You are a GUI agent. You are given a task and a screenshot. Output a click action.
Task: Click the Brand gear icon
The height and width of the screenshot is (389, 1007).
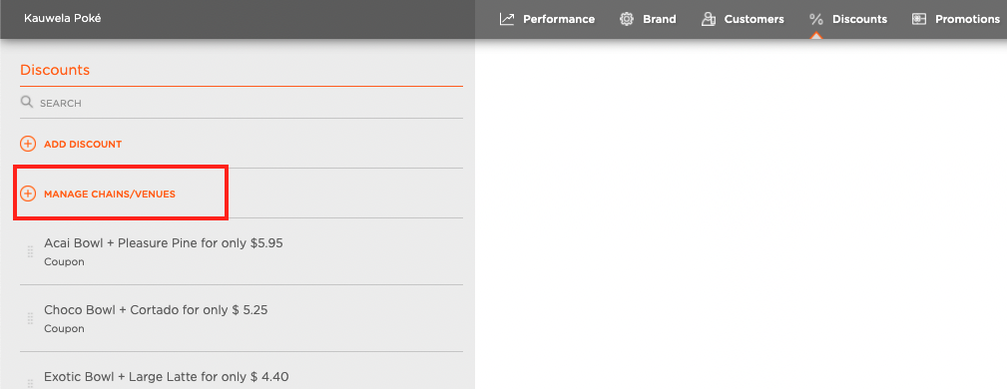626,19
